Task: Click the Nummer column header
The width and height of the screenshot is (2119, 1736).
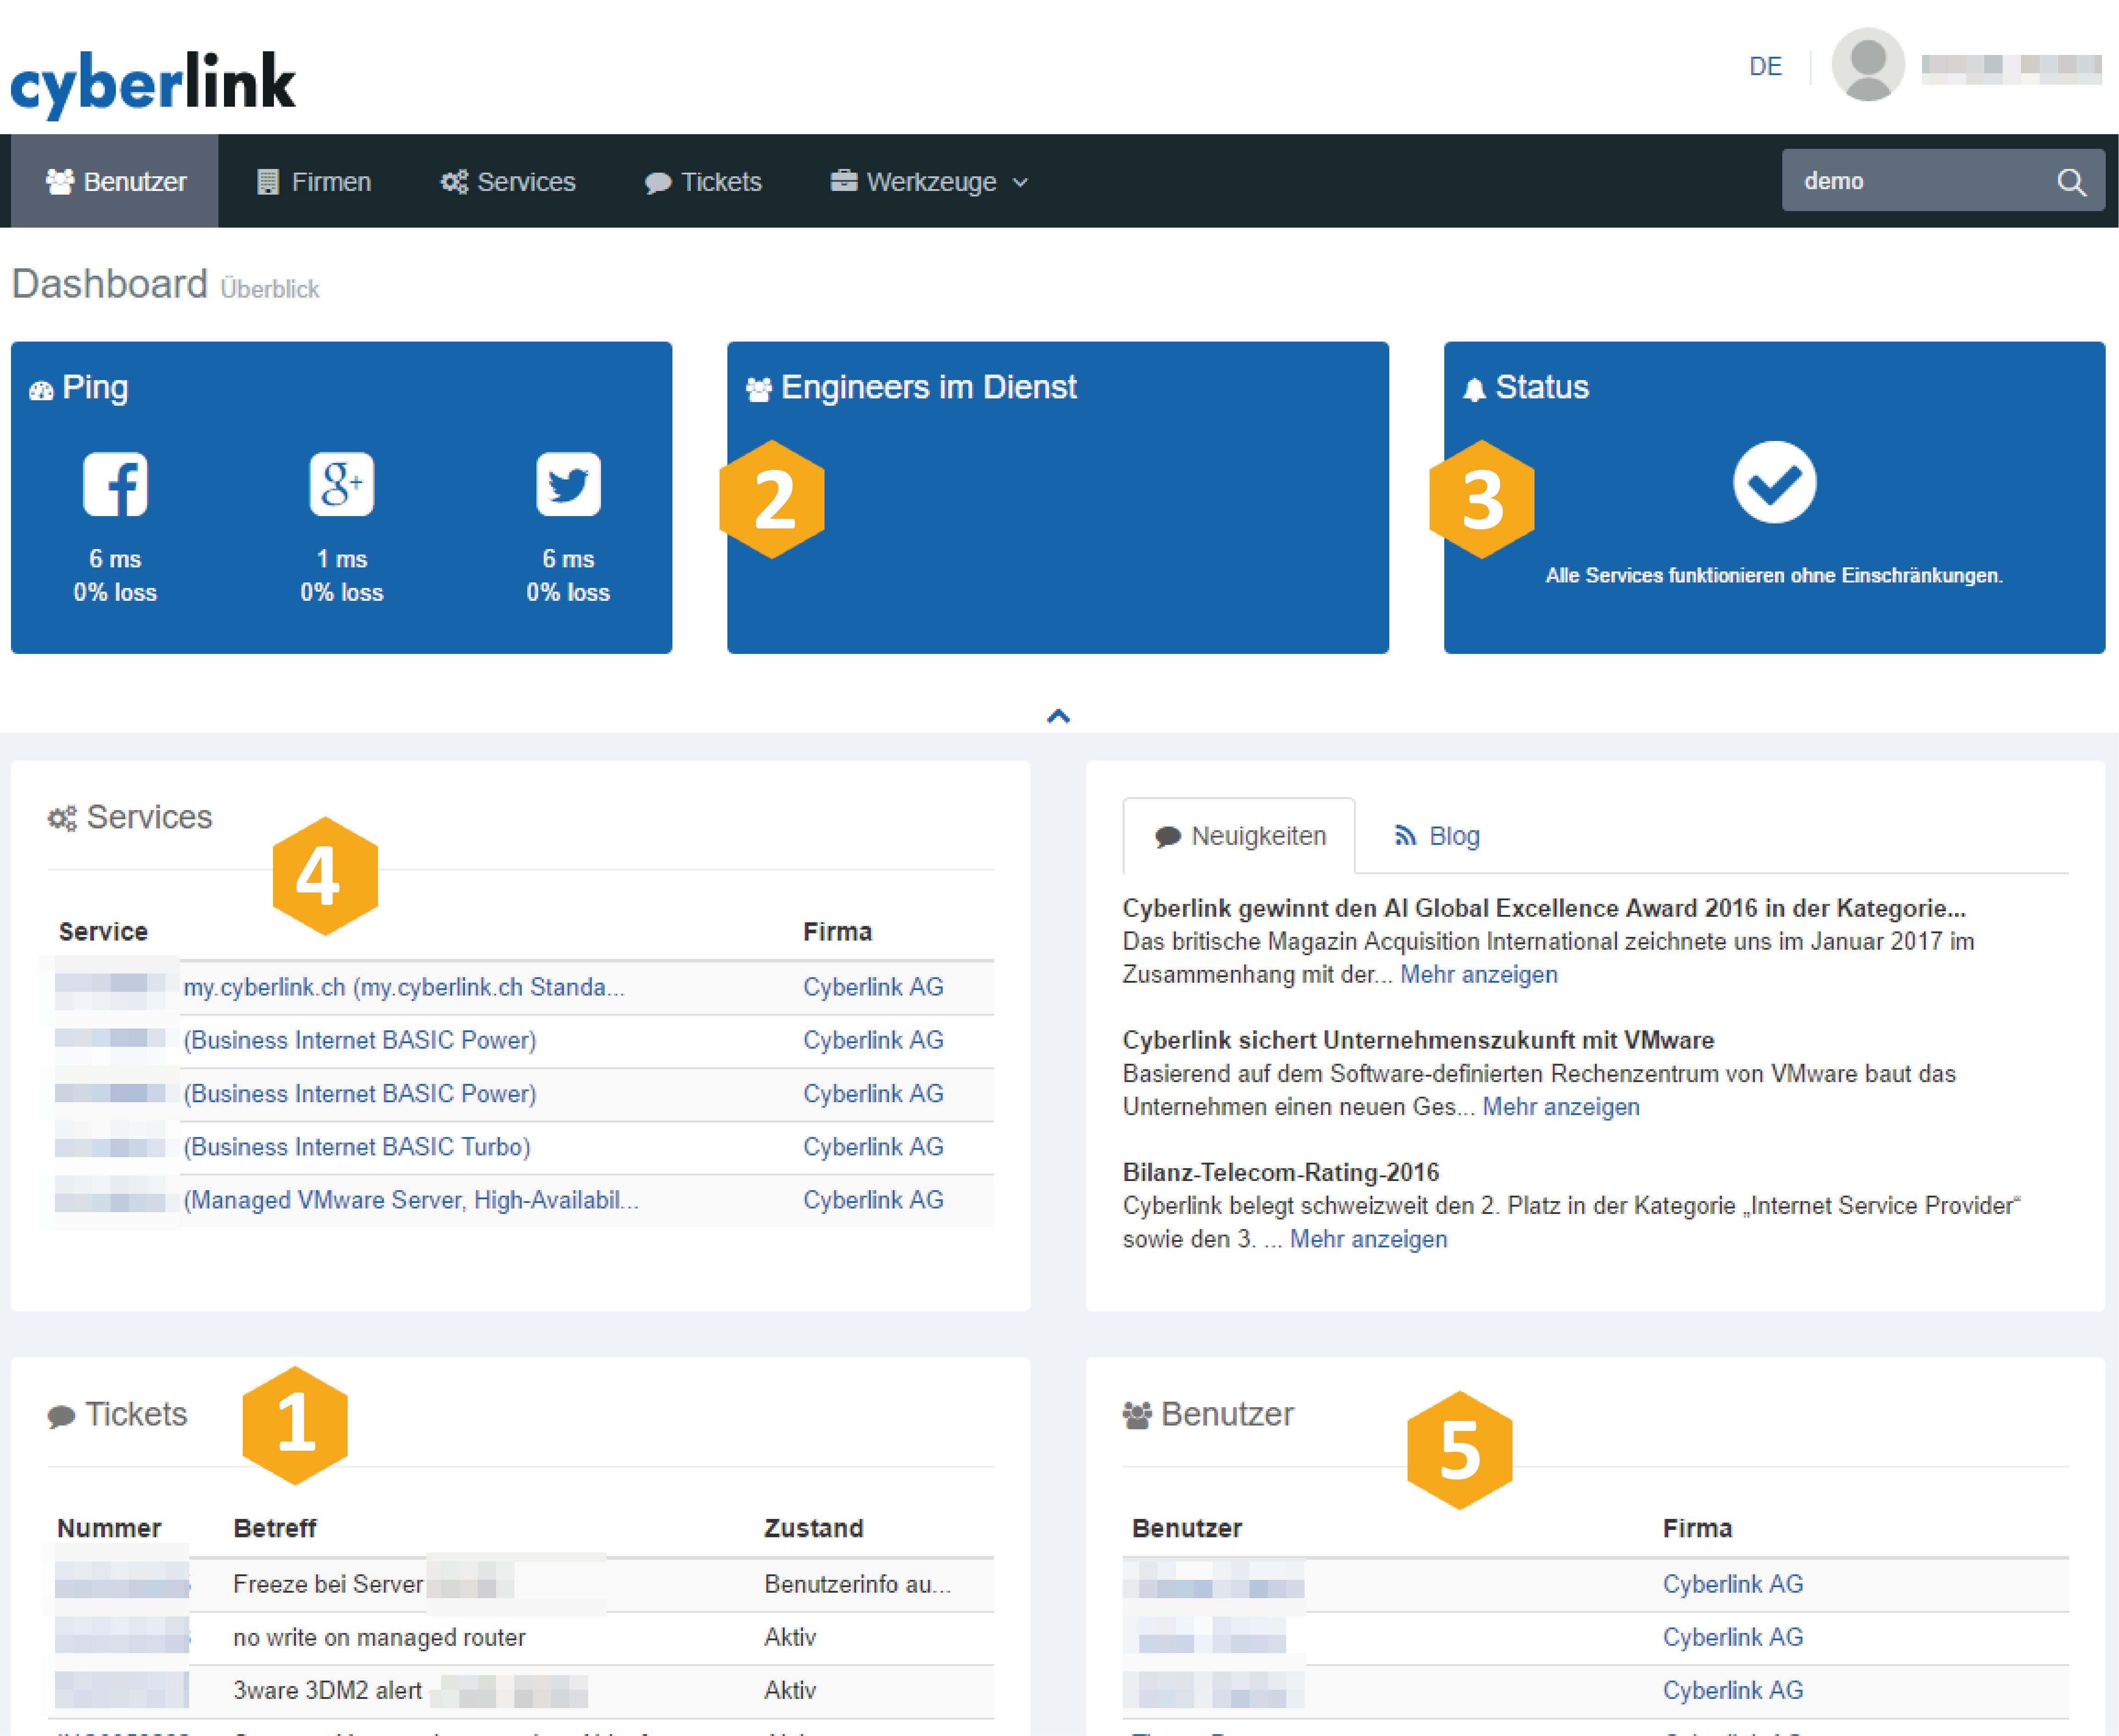Action: pos(109,1528)
